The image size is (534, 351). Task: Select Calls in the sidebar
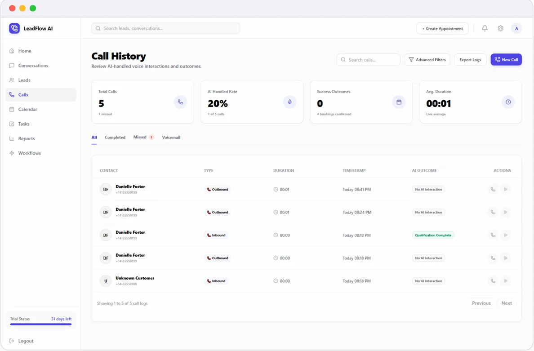tap(41, 95)
